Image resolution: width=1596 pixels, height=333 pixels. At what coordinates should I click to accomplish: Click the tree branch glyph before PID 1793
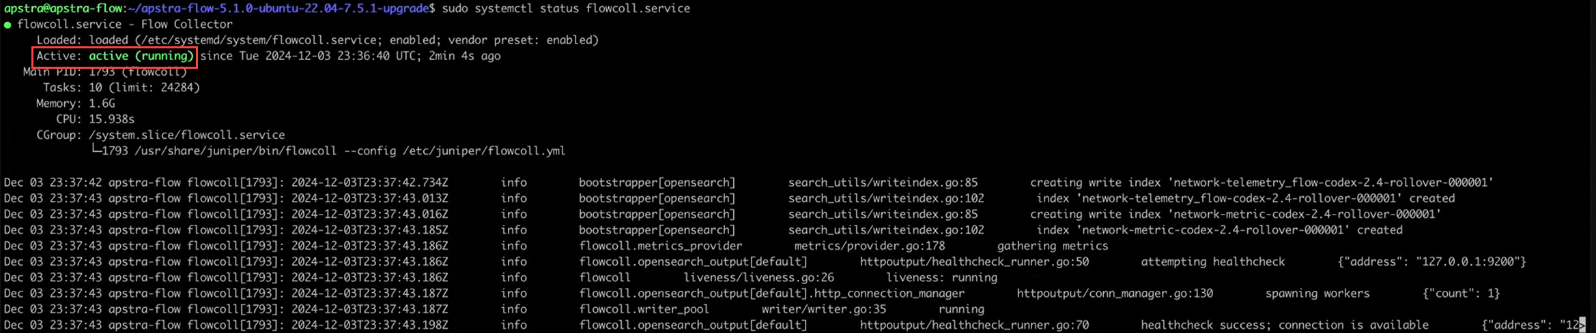pyautogui.click(x=96, y=150)
